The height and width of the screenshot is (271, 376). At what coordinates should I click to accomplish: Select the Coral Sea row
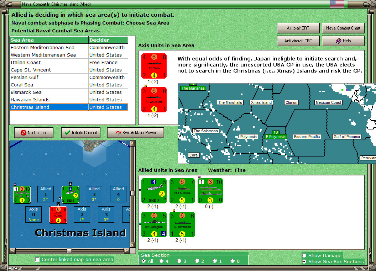pos(69,85)
